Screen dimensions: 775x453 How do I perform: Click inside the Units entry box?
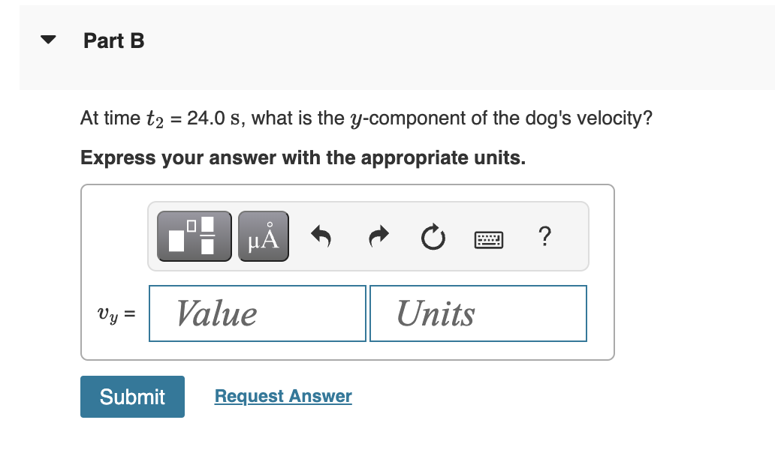pyautogui.click(x=478, y=313)
